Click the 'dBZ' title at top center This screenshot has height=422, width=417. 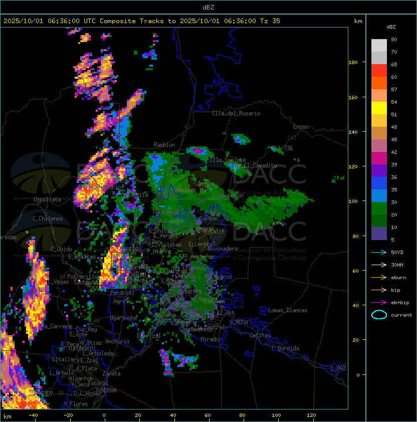[x=209, y=8]
